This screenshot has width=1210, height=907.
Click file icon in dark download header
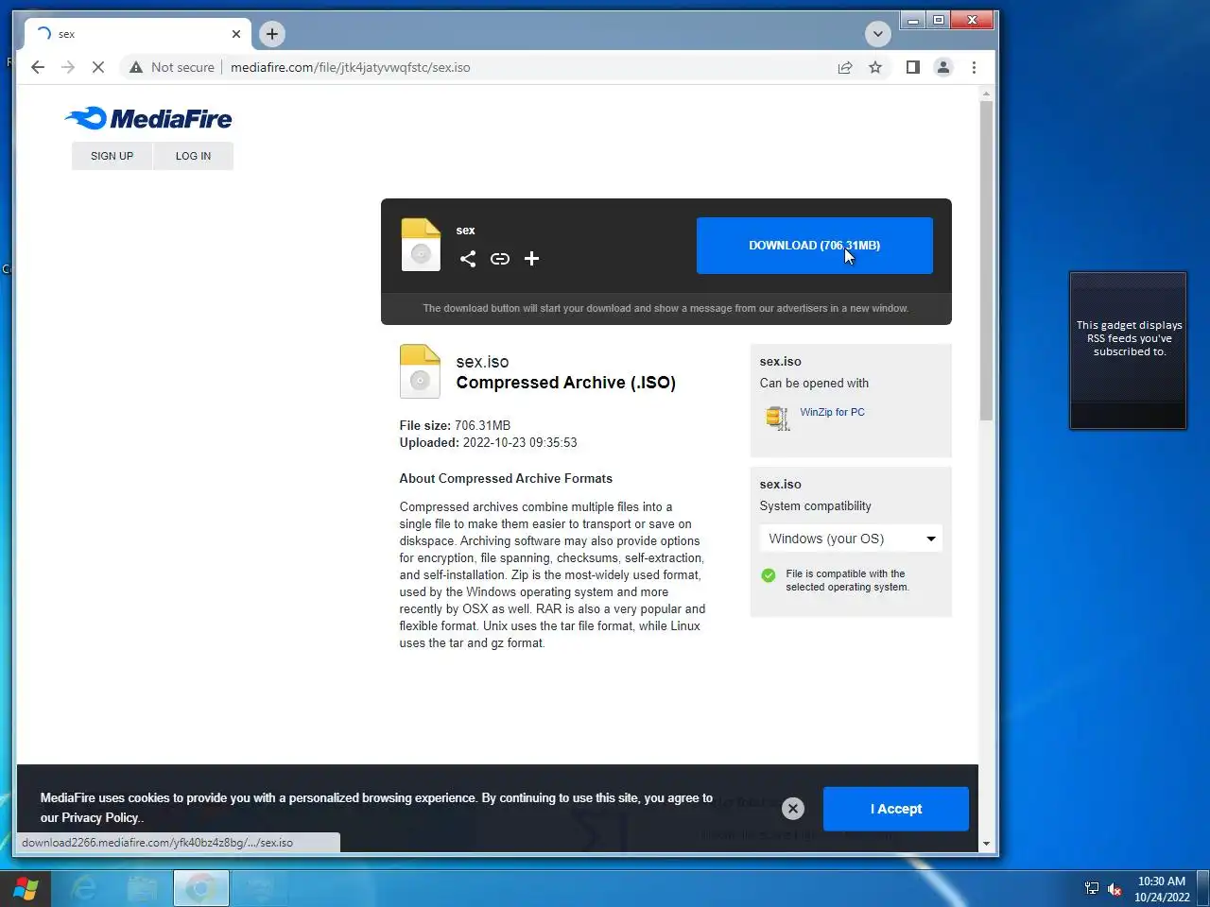(x=421, y=245)
